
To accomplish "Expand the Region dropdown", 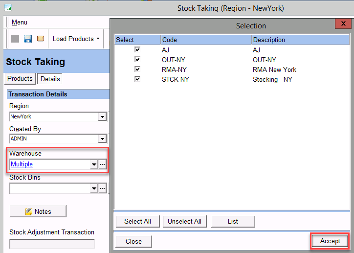I will point(102,117).
